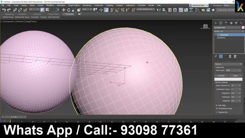Toggle Spinner Snap icon
245x138 pixels.
pos(127,10)
